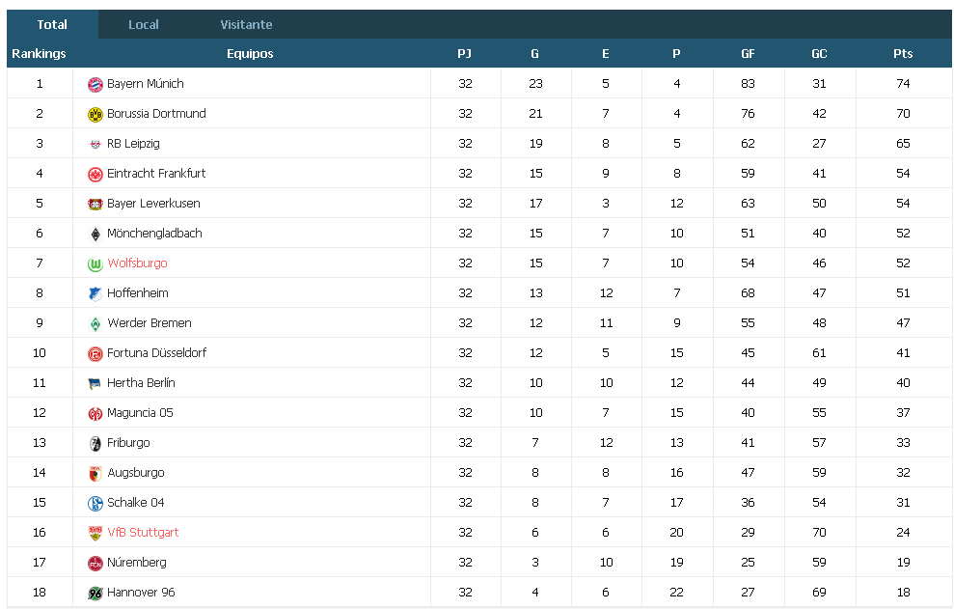Screen dimensions: 954x609
Task: Click the VfB Stuttgart crest icon
Action: coord(95,533)
